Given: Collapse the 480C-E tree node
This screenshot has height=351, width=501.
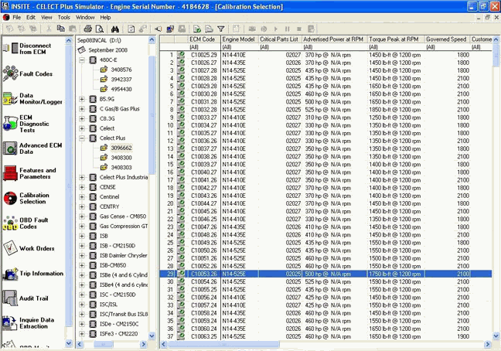Looking at the screenshot, I should pos(82,60).
